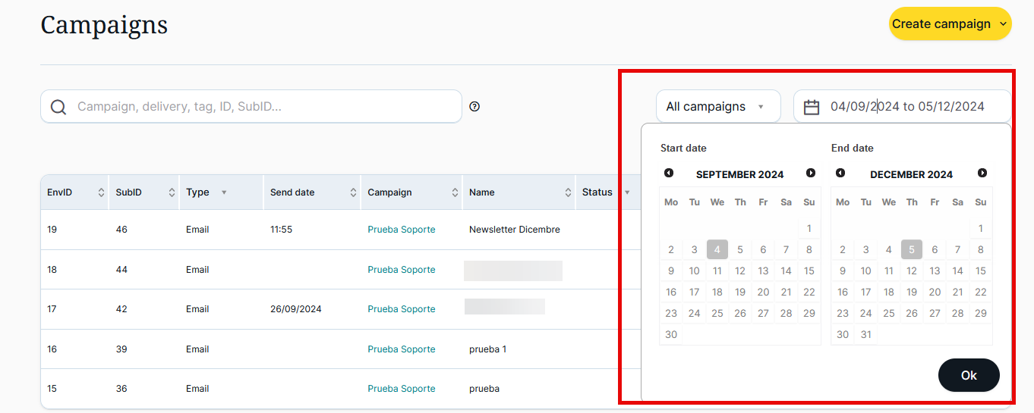Open the Type column filter dropdown
This screenshot has width=1034, height=413.
coord(224,192)
